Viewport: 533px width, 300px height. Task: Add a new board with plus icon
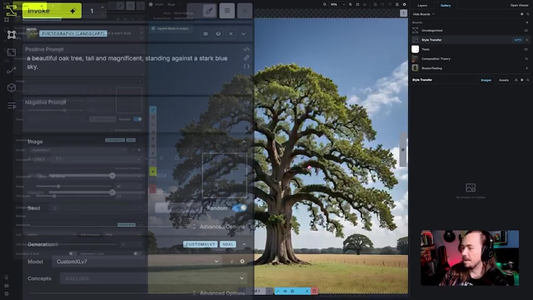pos(527,22)
